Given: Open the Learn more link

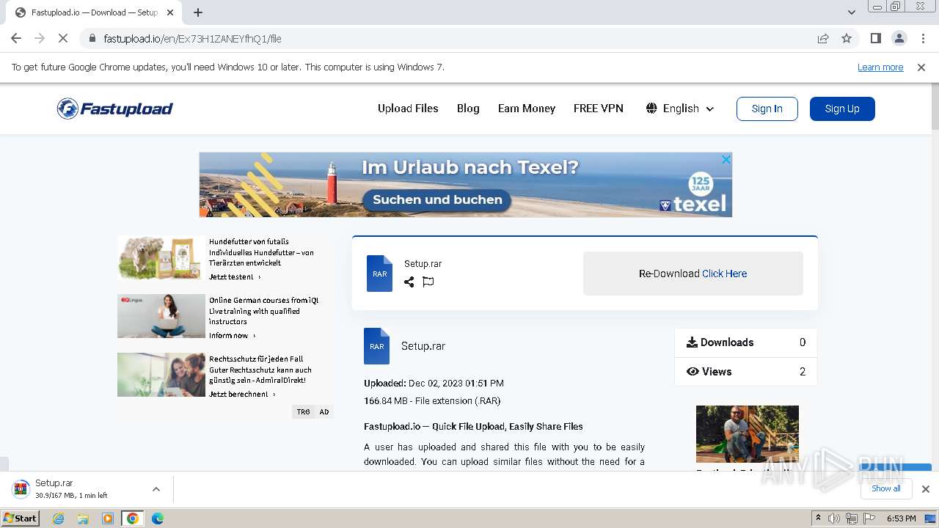Looking at the screenshot, I should tap(880, 67).
